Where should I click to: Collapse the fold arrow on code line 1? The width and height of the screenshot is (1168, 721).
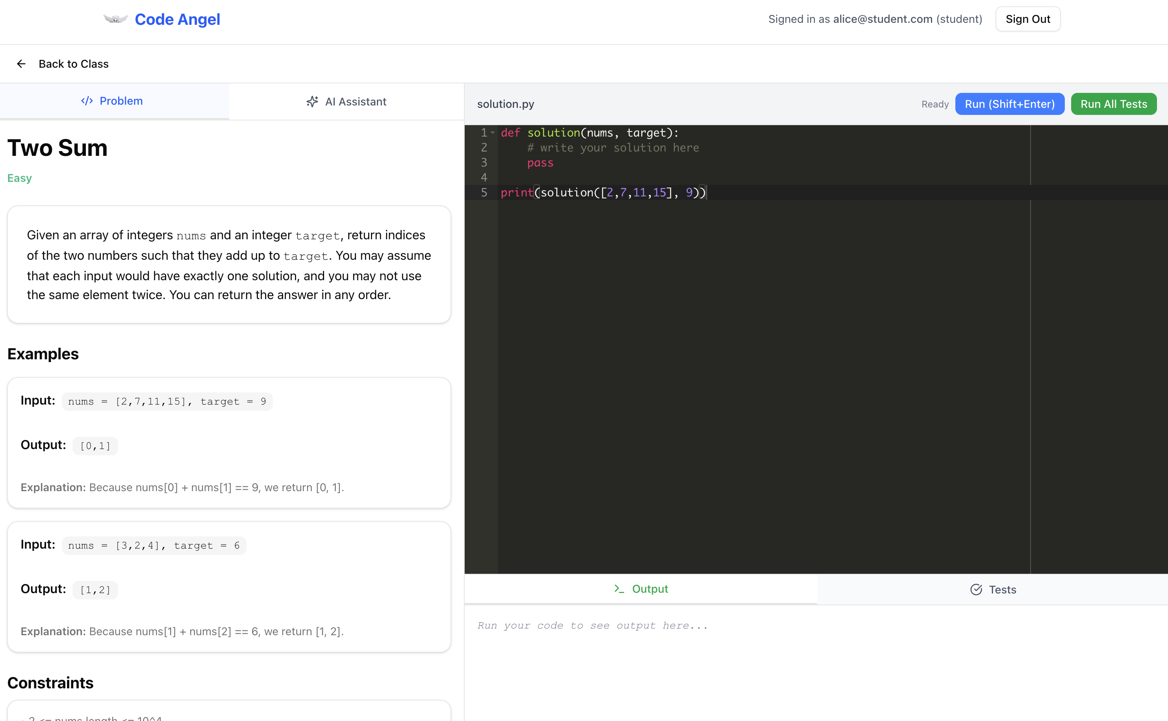pos(493,133)
